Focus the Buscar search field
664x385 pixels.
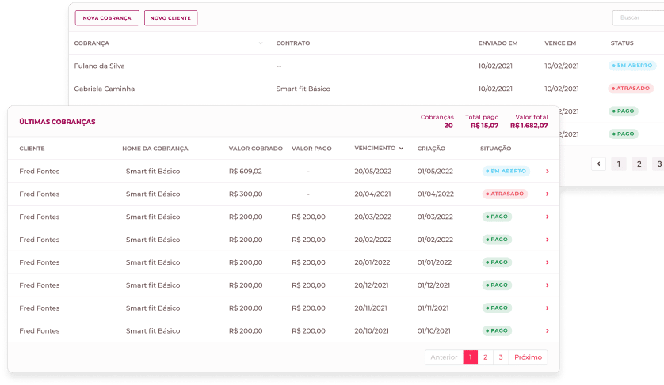[x=638, y=17]
